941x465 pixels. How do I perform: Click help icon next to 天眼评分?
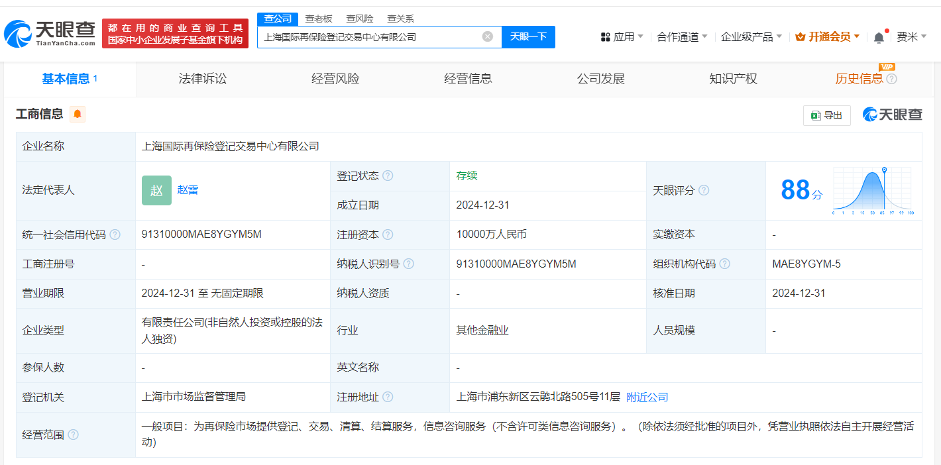tap(704, 191)
